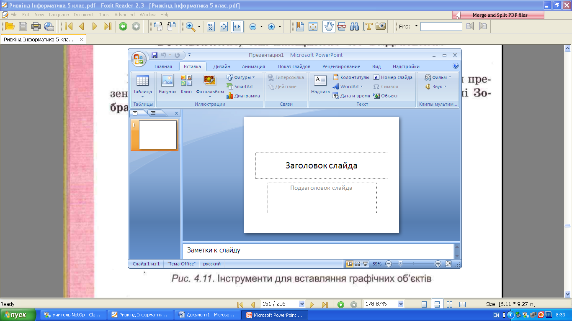Open the Help menu
The width and height of the screenshot is (572, 321).
point(165,15)
